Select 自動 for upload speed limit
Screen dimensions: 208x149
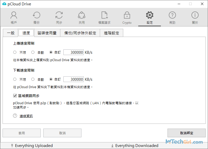[33, 52]
